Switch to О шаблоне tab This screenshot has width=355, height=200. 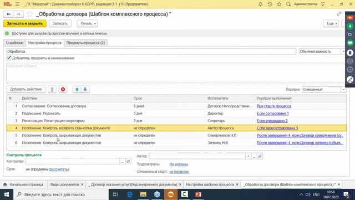click(14, 43)
